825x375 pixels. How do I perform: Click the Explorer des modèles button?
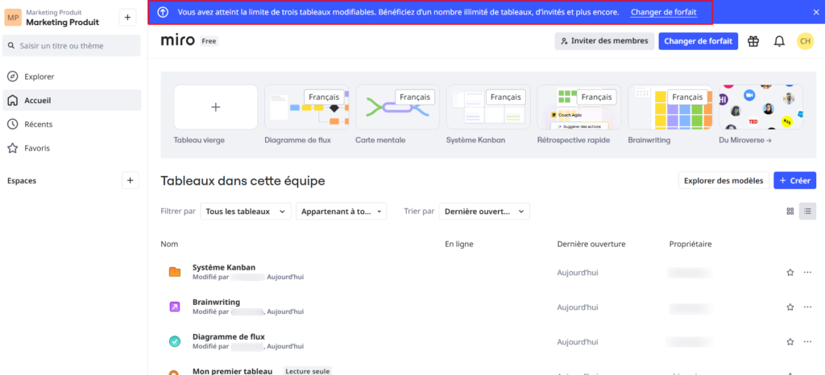723,180
